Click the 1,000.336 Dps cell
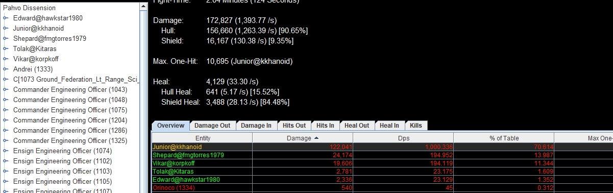 tap(403, 147)
